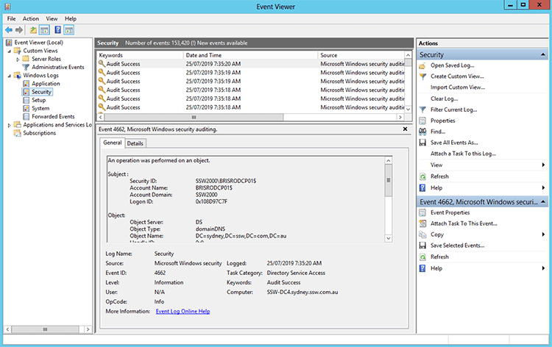This screenshot has height=347, width=552.
Task: Click the Event Properties icon
Action: 422,212
